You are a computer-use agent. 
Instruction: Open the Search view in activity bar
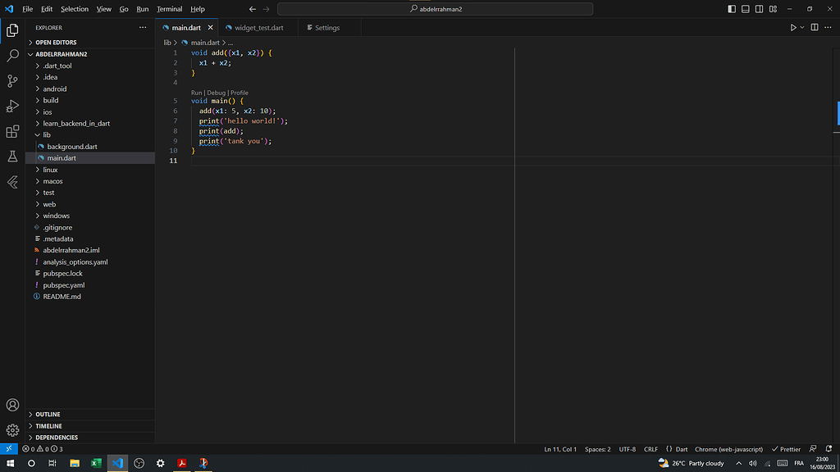(x=12, y=56)
